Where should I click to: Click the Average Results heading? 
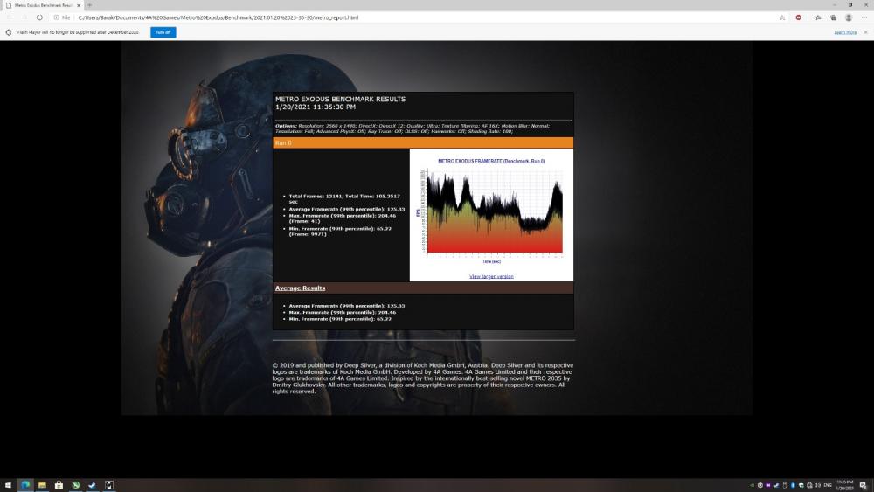(300, 288)
